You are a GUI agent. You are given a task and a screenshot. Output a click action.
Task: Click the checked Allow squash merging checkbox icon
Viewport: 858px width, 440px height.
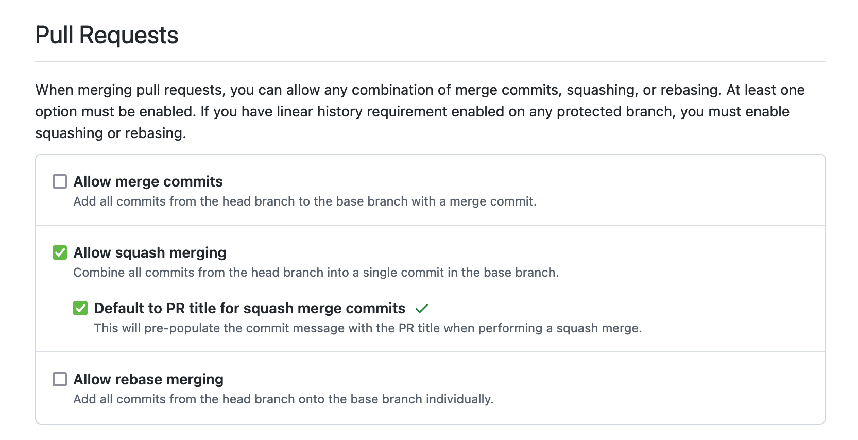59,252
